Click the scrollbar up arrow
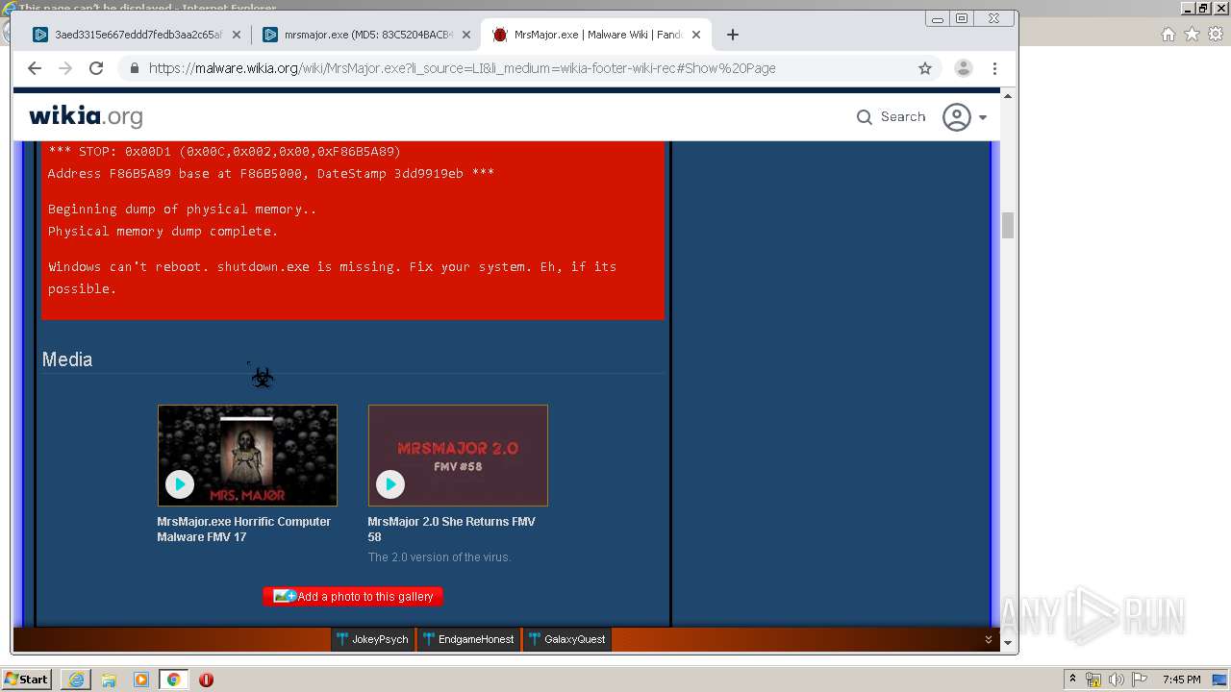The image size is (1231, 692). tap(1008, 96)
